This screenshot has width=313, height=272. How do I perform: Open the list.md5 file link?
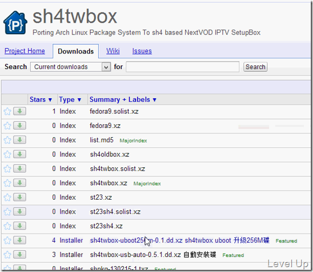(x=101, y=140)
